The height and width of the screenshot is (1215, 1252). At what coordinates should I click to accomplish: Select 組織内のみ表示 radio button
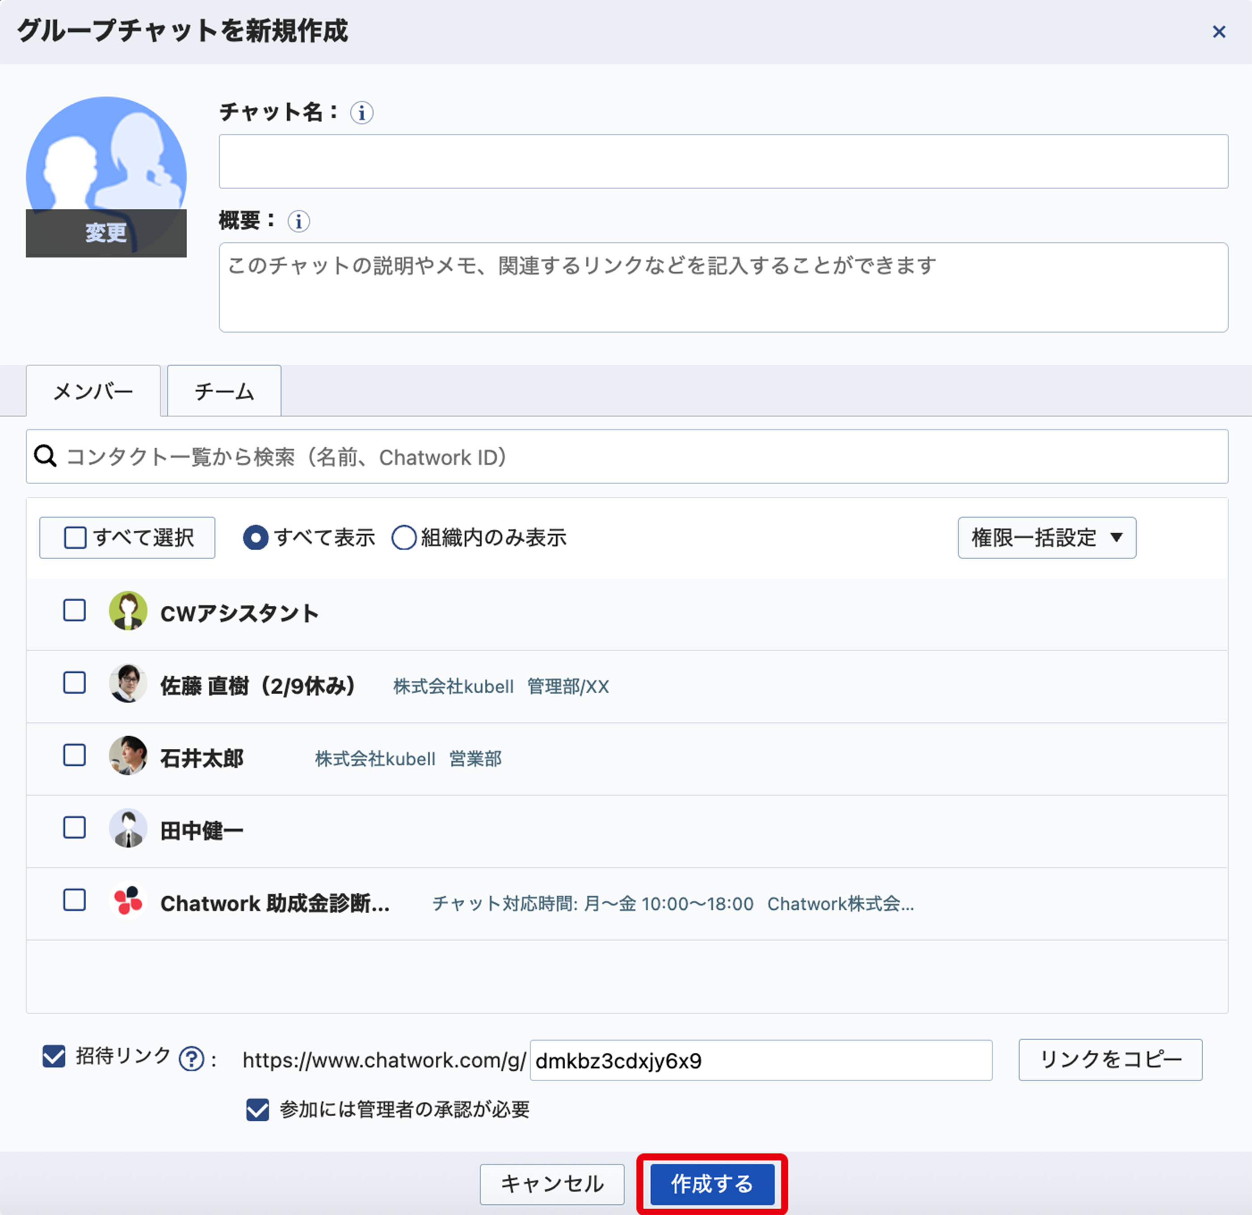[404, 537]
